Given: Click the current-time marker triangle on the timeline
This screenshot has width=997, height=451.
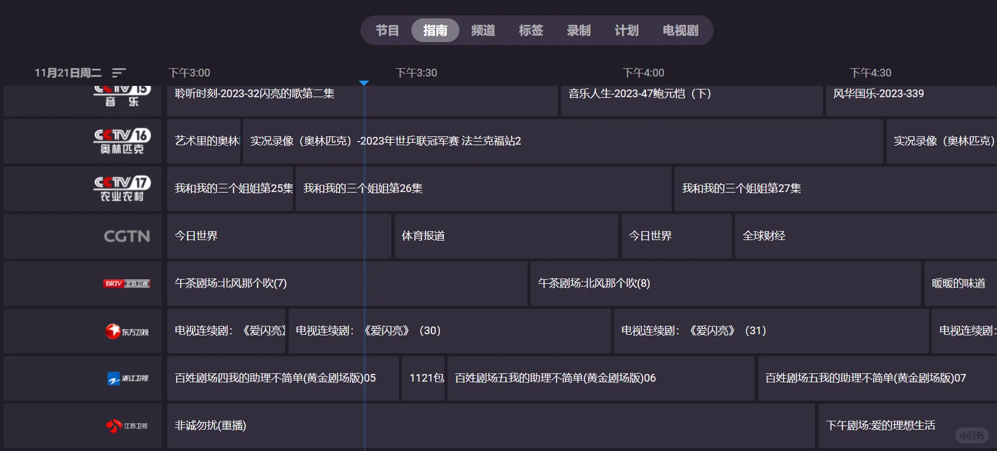Looking at the screenshot, I should (x=364, y=83).
